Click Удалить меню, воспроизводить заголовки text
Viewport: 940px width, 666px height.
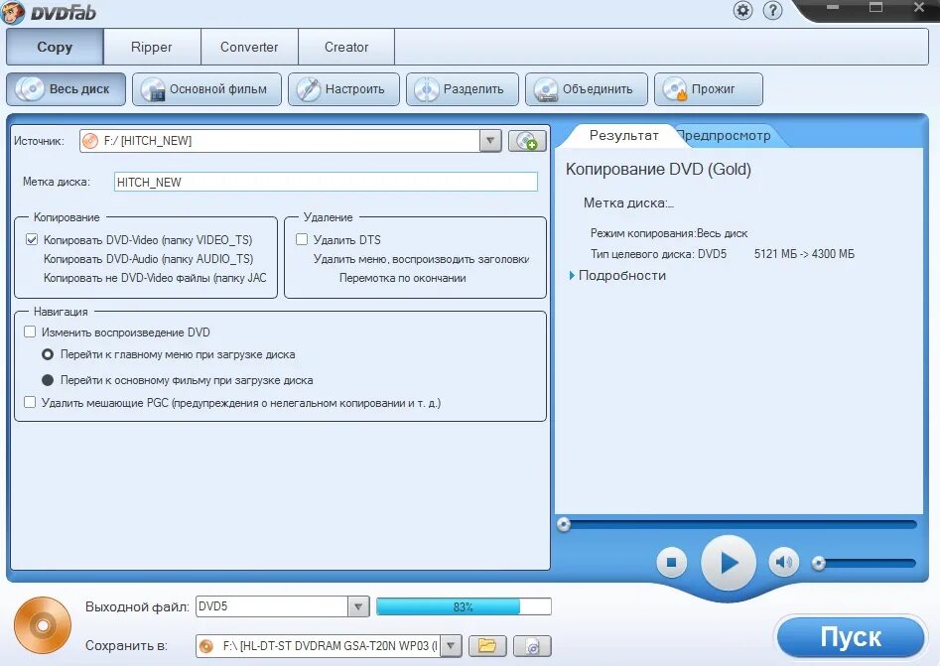(421, 259)
